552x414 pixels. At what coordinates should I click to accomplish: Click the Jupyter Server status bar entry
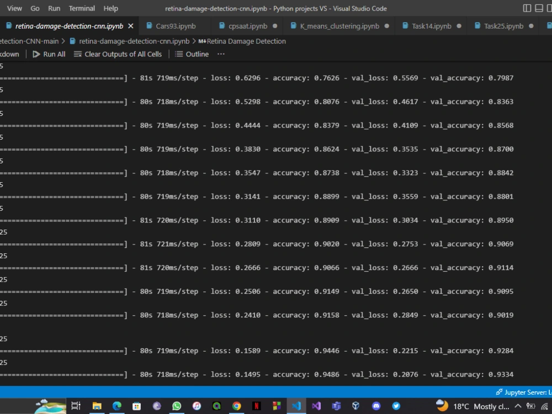[524, 392]
